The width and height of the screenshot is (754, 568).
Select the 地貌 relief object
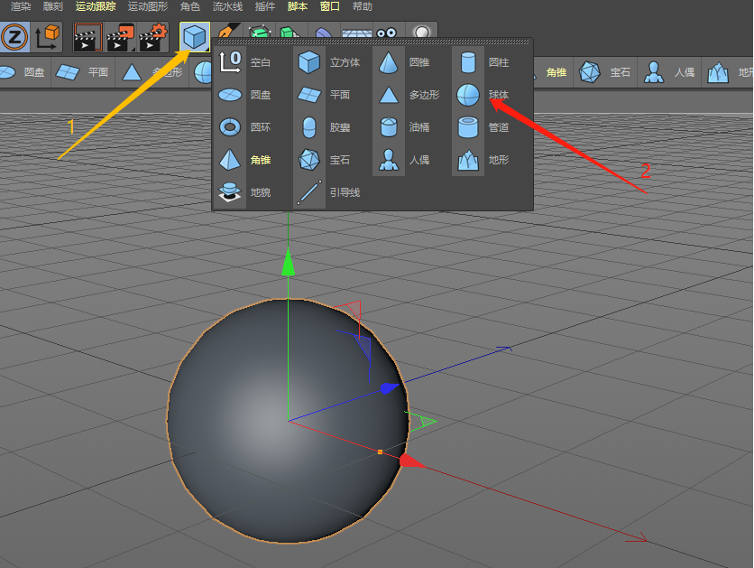tap(230, 191)
